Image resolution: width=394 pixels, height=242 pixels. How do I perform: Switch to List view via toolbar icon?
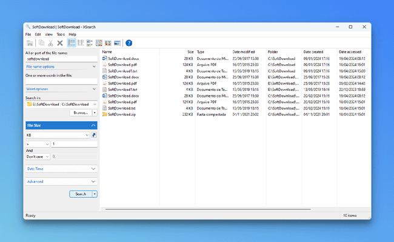(81, 43)
